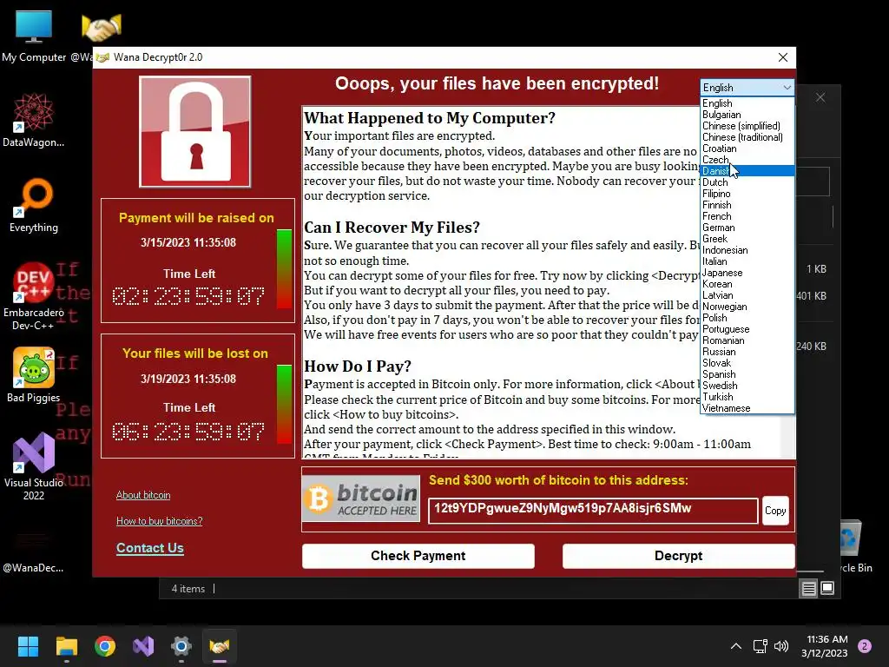Screen dimensions: 889x667
Task: Open Visual Studio from the taskbar
Action: pos(143,646)
